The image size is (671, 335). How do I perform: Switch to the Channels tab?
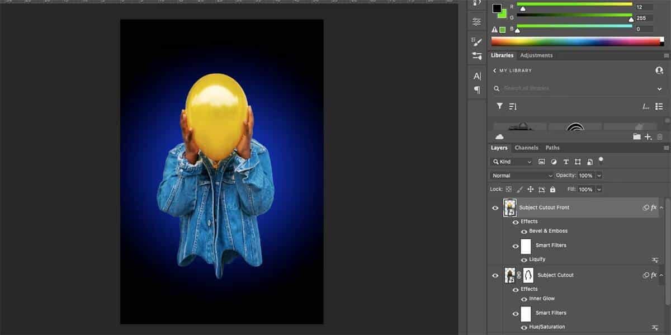(x=526, y=148)
